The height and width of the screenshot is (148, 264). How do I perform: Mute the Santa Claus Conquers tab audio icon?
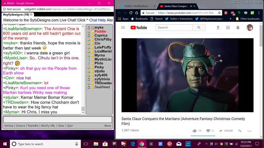coord(191,6)
